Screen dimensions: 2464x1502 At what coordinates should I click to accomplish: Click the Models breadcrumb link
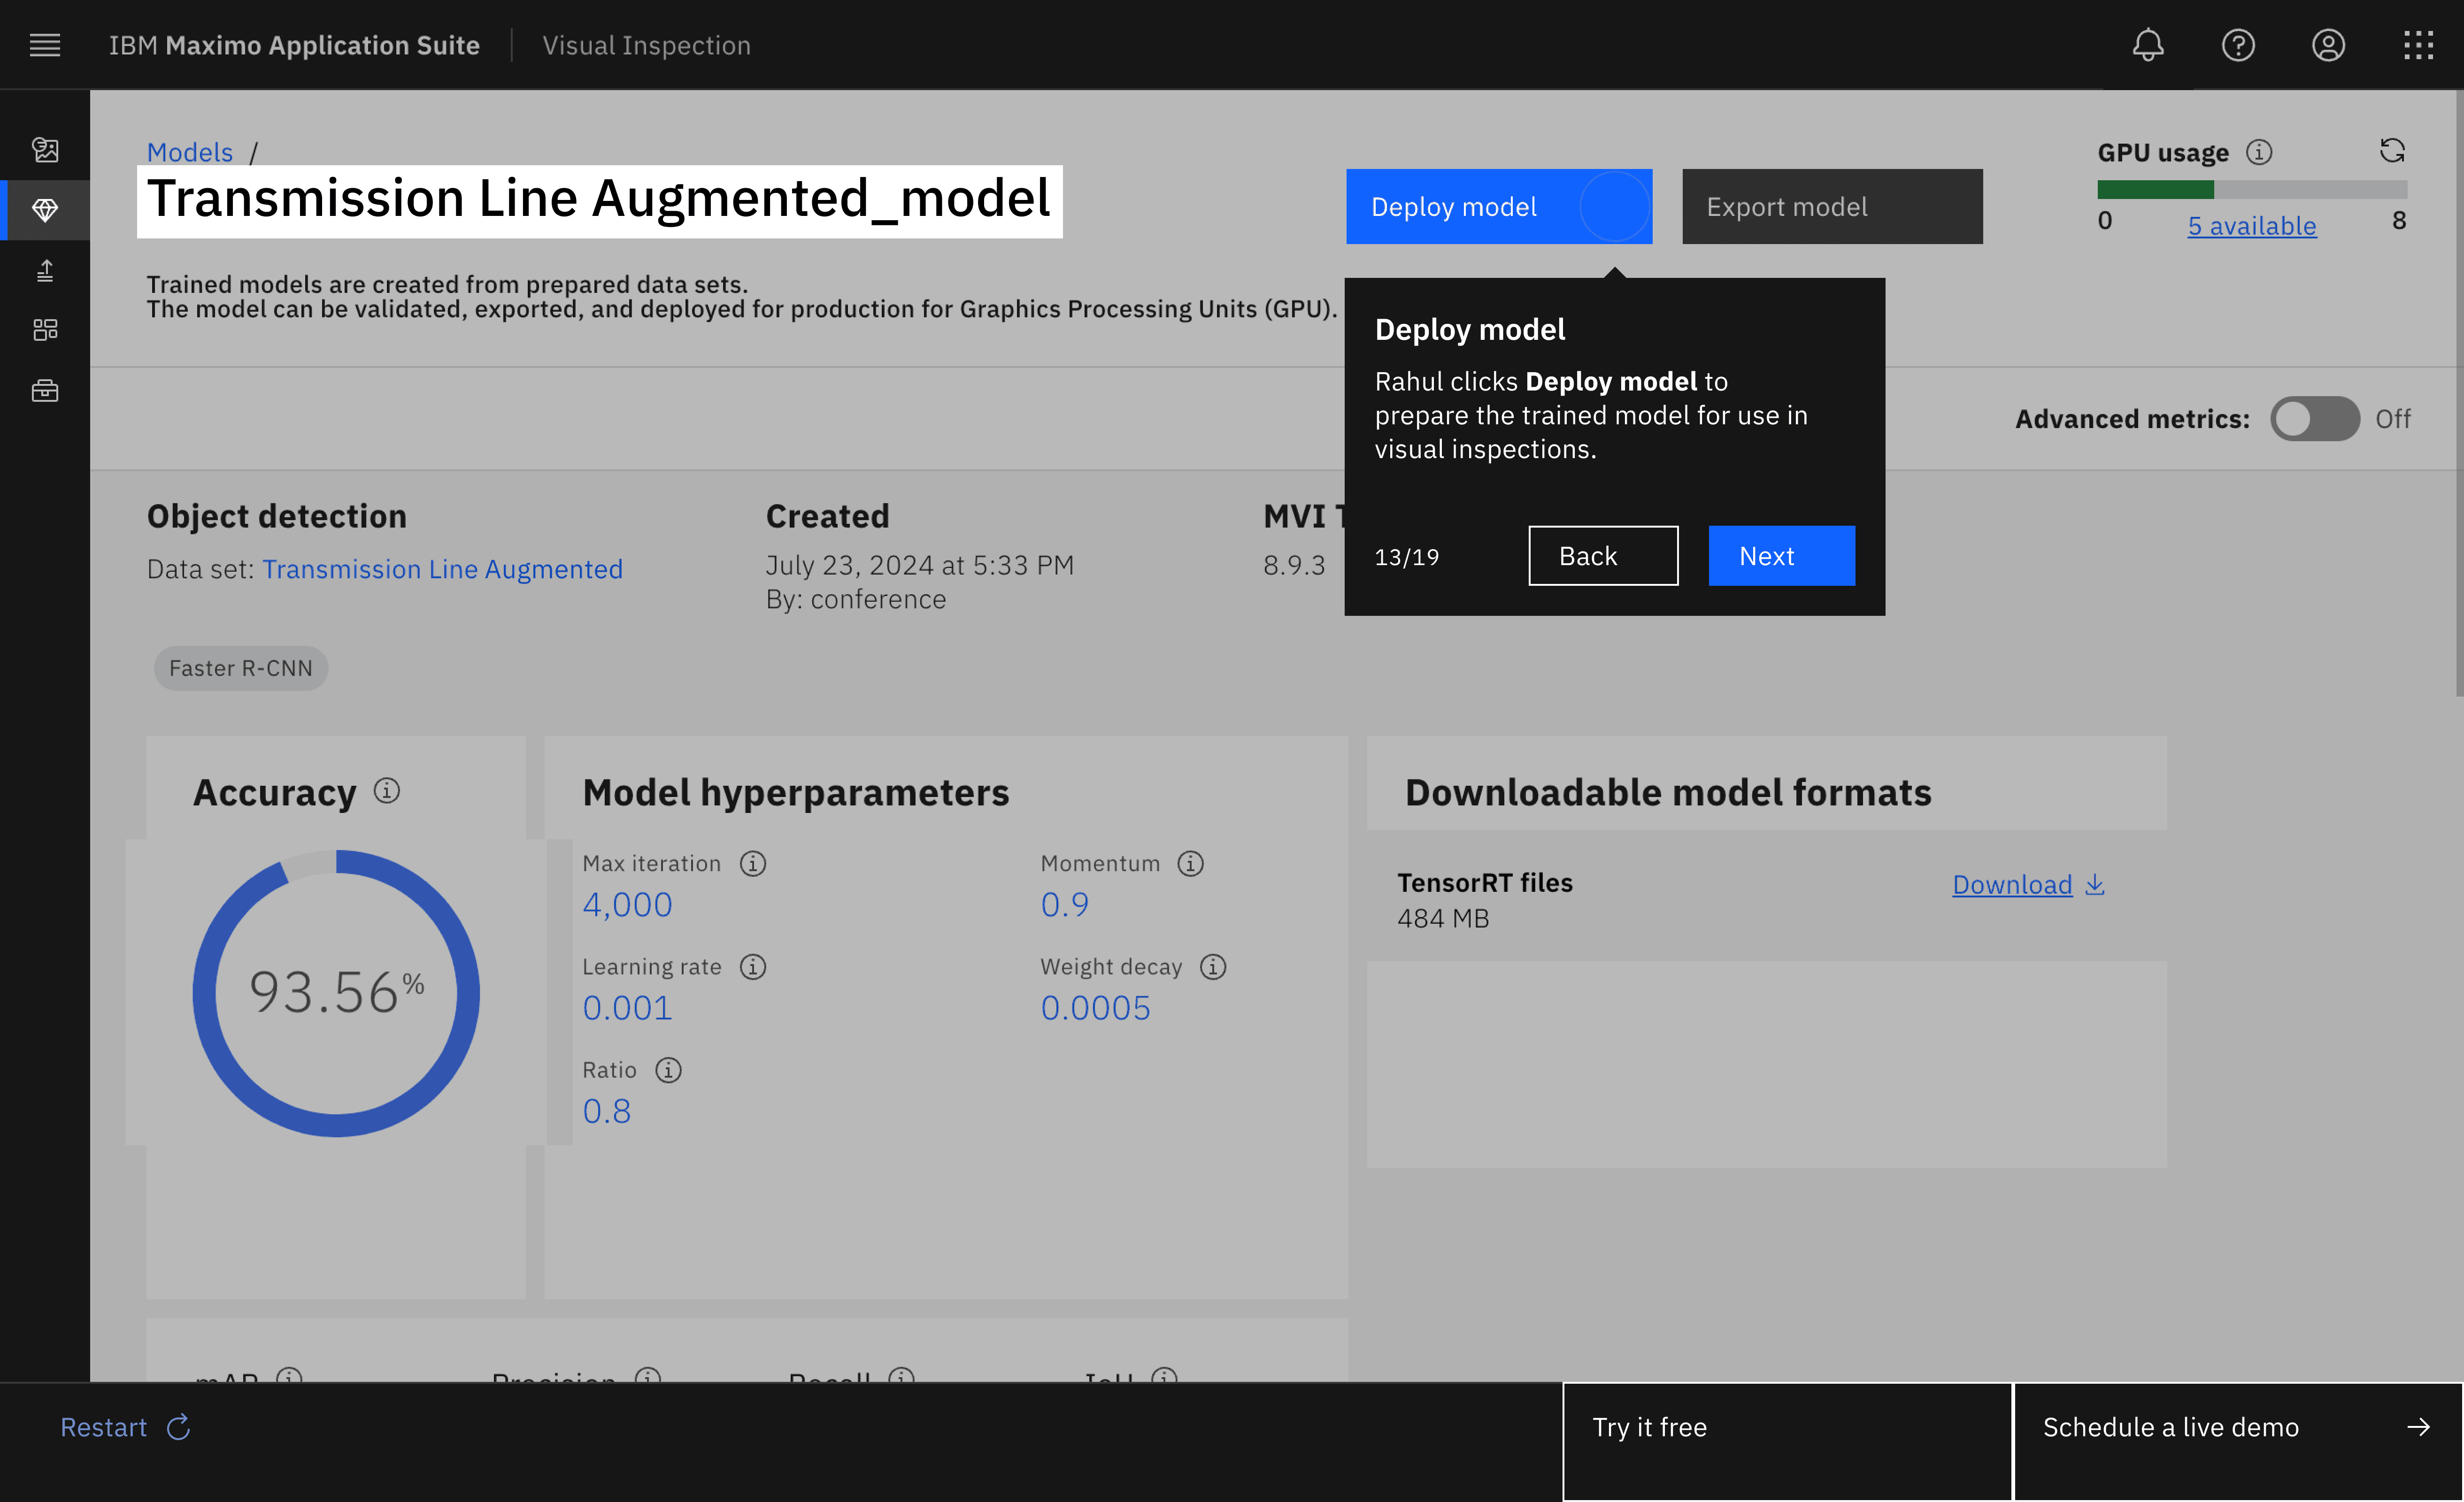(189, 152)
